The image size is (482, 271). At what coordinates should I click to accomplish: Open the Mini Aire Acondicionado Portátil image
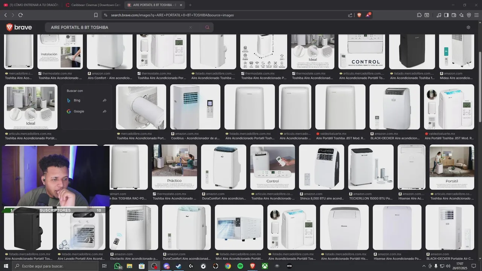(x=239, y=227)
